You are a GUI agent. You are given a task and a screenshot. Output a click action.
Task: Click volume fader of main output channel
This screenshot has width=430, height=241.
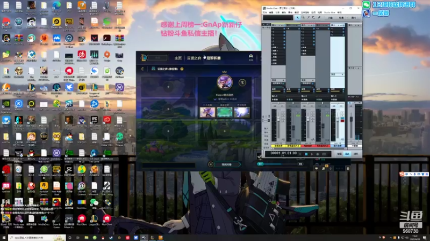(x=351, y=119)
